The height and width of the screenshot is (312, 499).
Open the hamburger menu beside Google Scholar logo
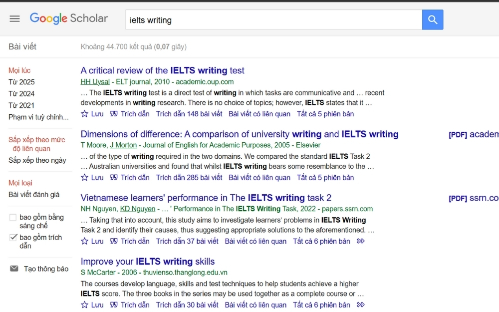click(14, 19)
